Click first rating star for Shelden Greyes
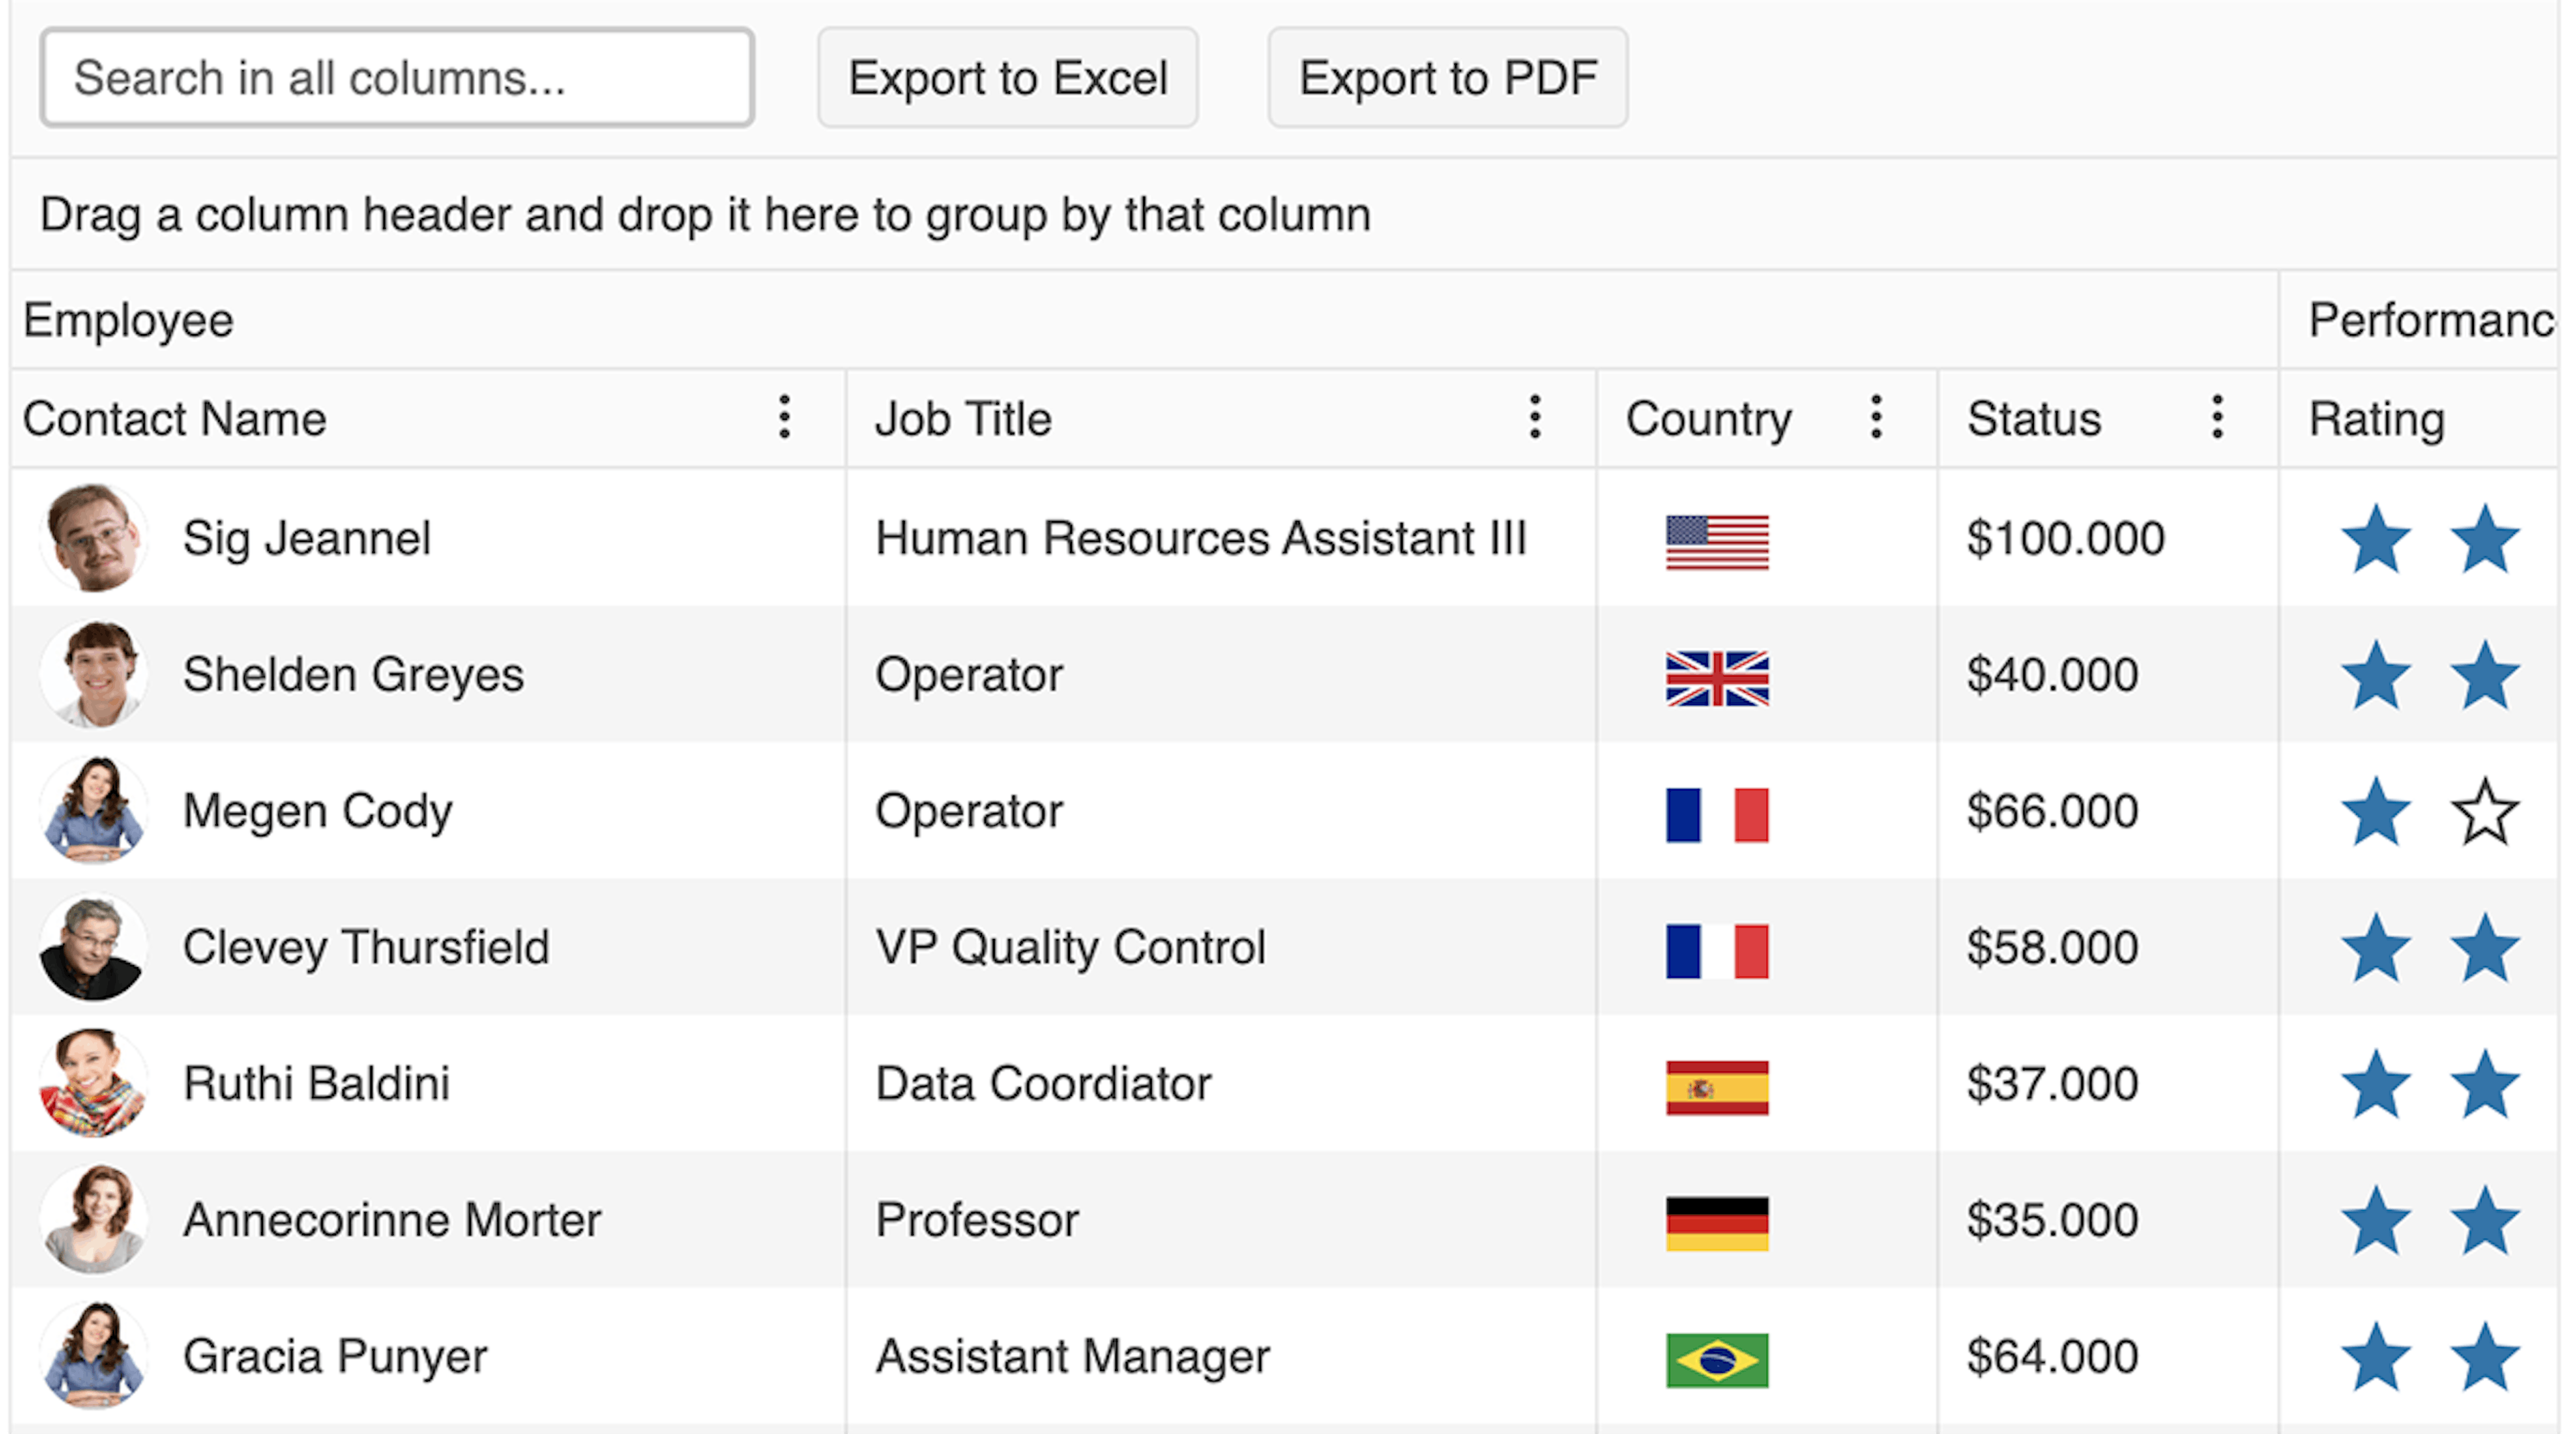 tap(2376, 676)
